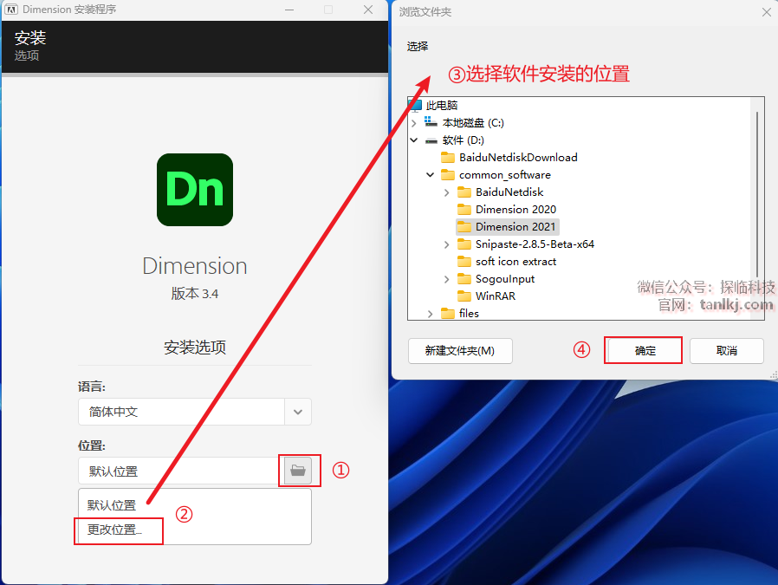Click the soft icon extract folder icon
Image resolution: width=778 pixels, height=585 pixels.
464,262
